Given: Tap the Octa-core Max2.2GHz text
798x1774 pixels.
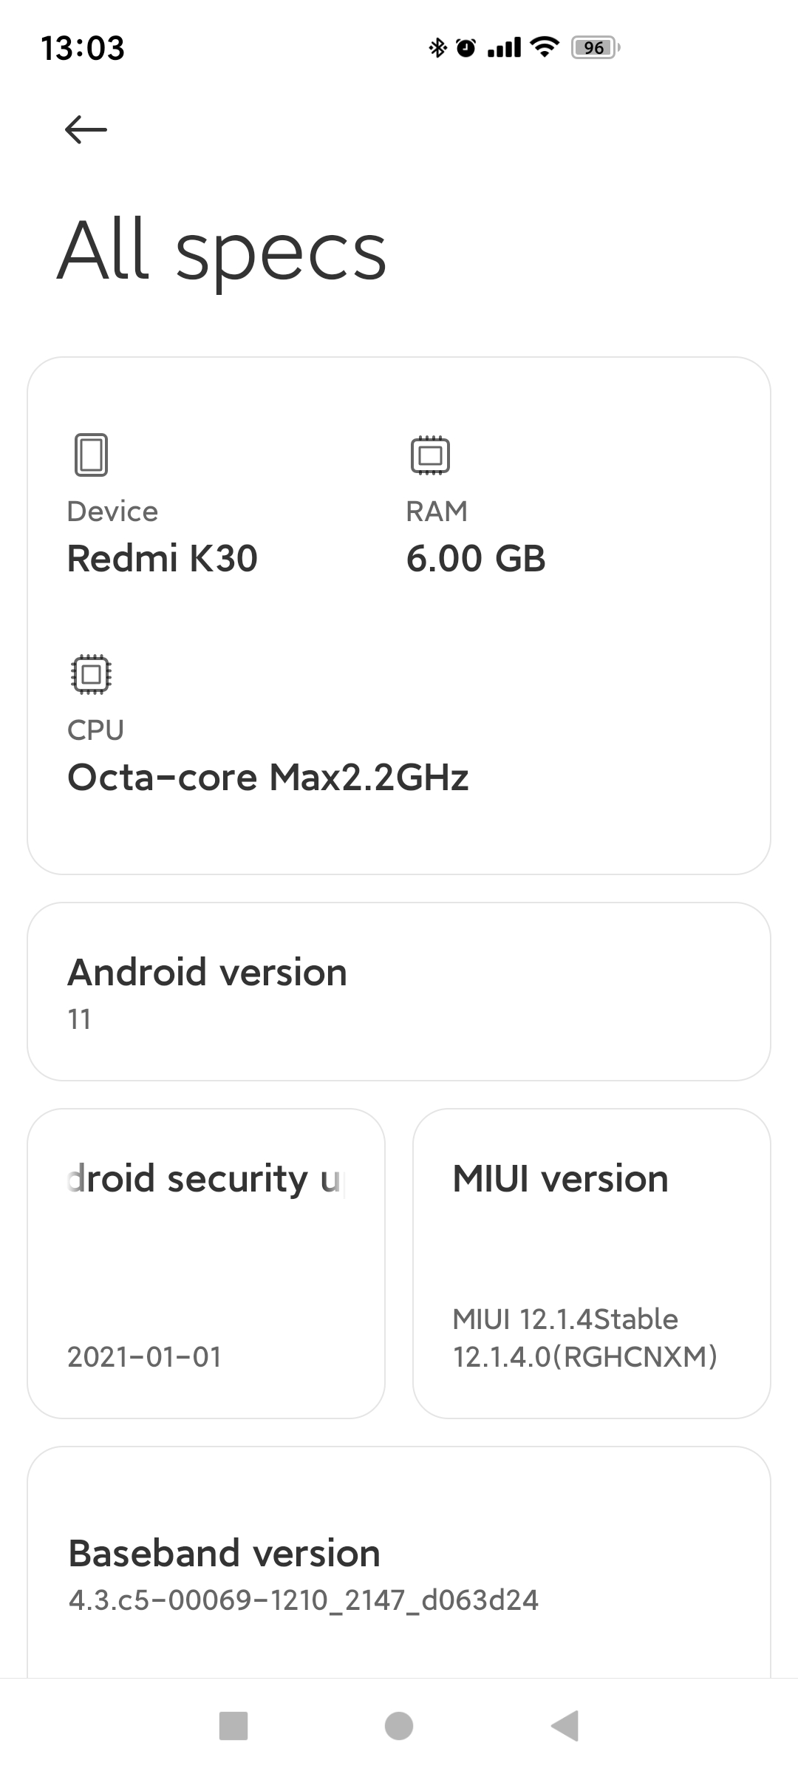Looking at the screenshot, I should [267, 777].
